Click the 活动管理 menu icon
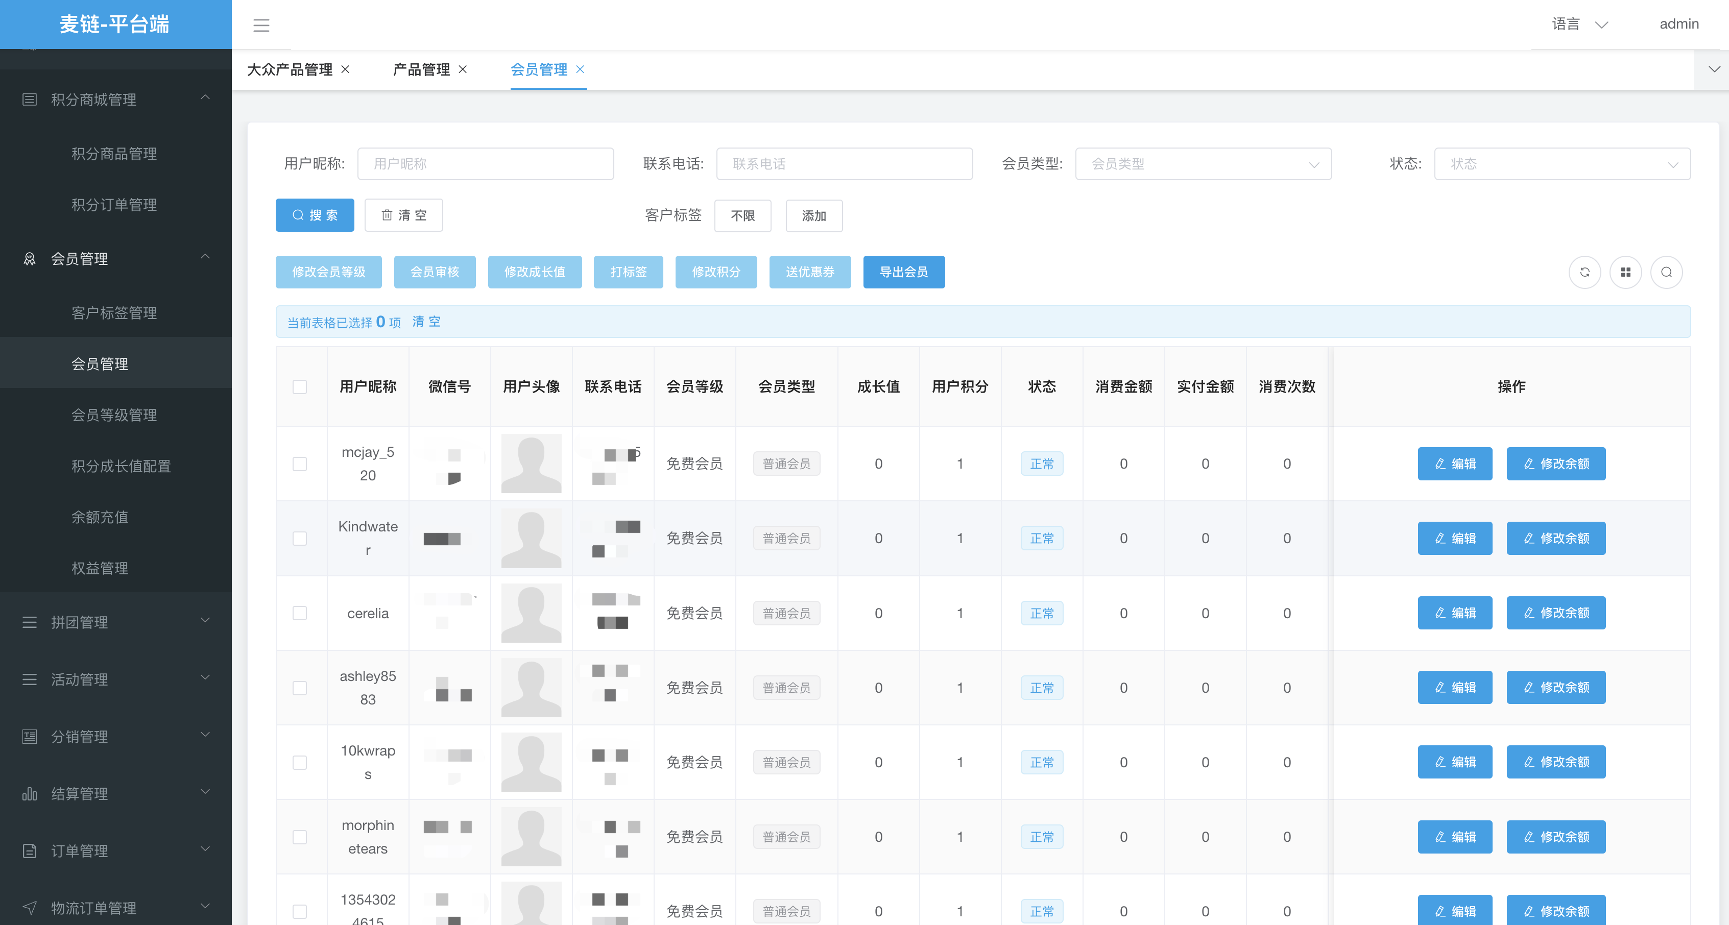 [x=30, y=679]
